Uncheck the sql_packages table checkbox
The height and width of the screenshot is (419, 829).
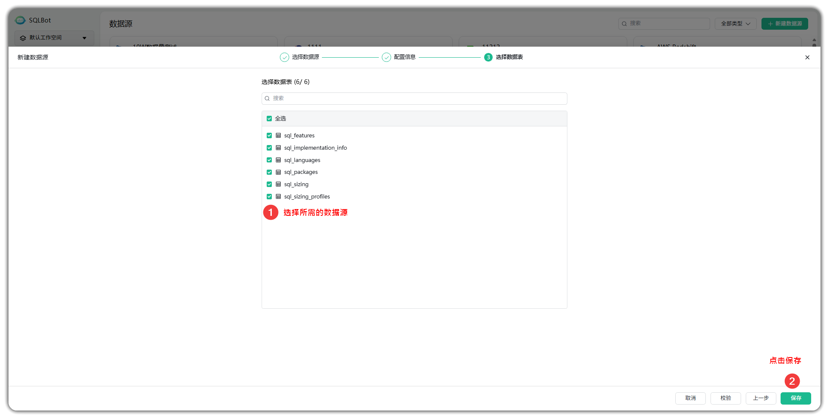tap(269, 172)
